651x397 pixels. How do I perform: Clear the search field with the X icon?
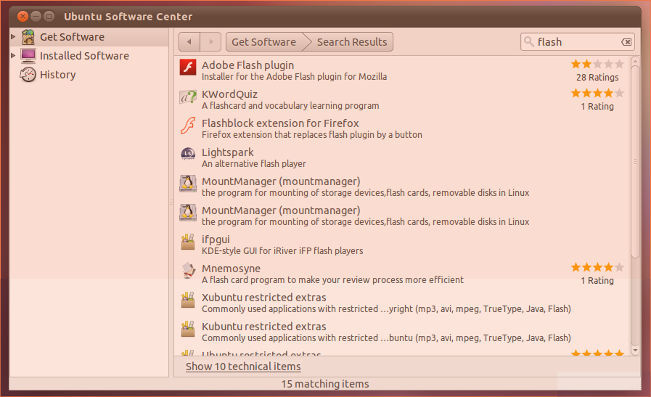[x=626, y=42]
